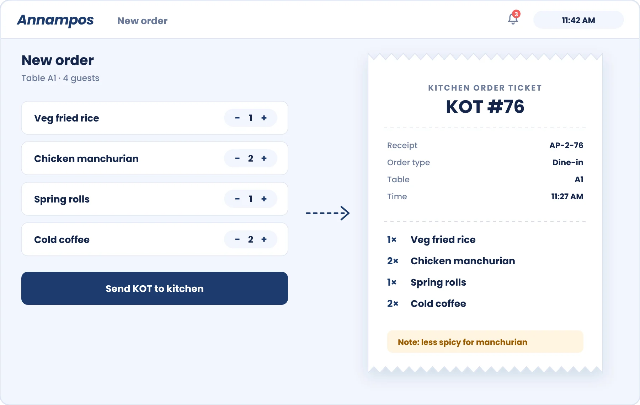Select the Veg fried rice order row
Image resolution: width=640 pixels, height=405 pixels.
coord(155,118)
